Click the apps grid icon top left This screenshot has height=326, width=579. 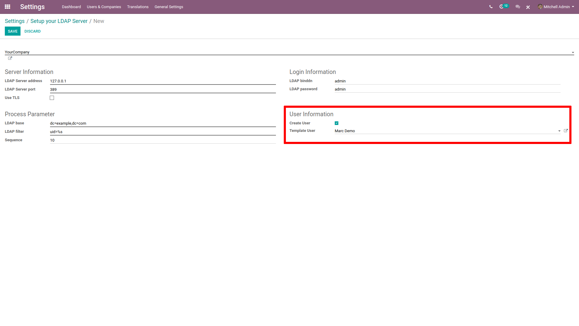(x=8, y=7)
